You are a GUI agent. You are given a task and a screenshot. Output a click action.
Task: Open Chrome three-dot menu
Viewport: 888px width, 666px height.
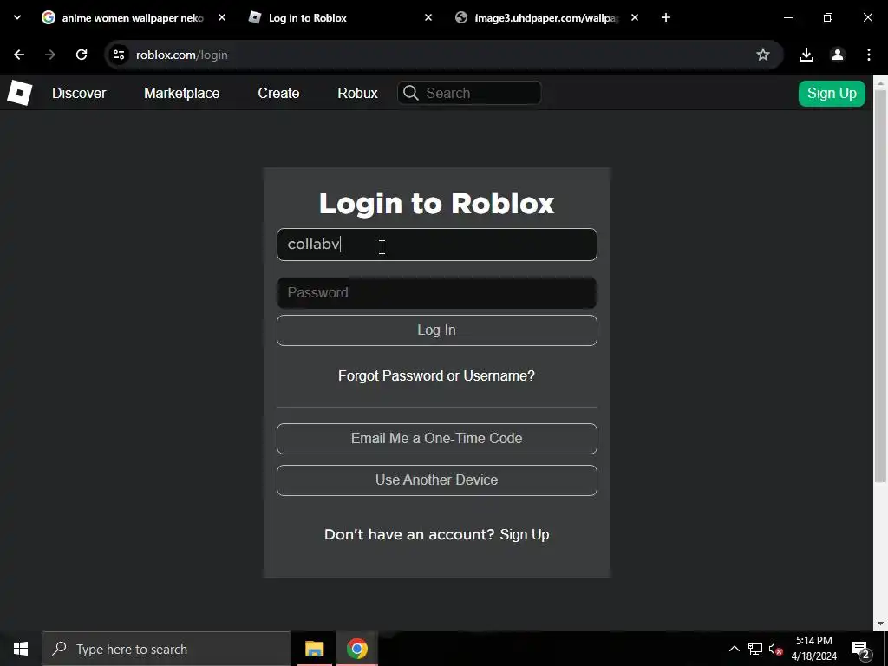pos(869,55)
